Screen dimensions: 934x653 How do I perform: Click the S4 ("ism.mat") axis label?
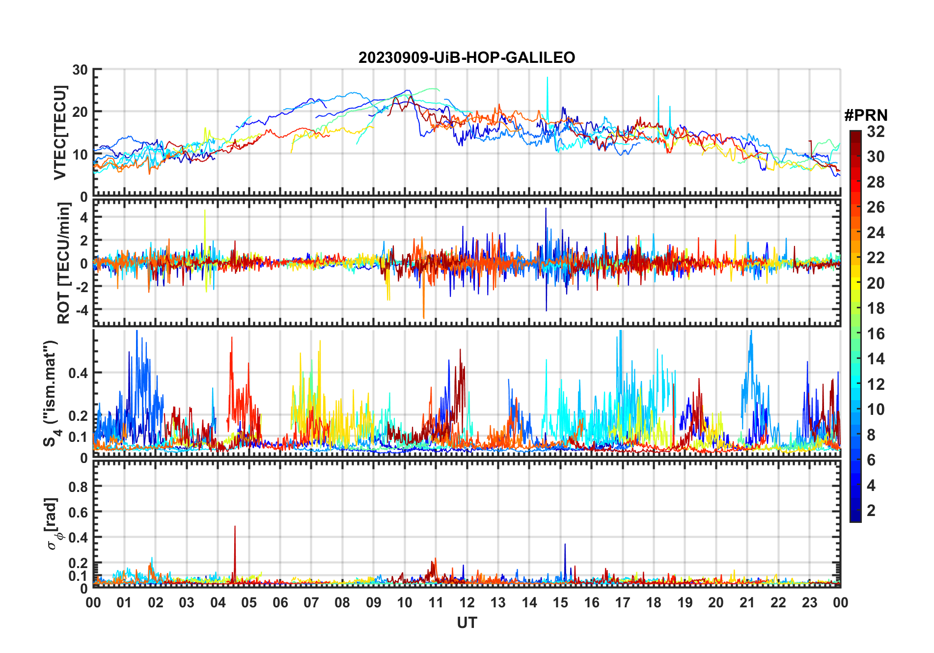coord(52,393)
